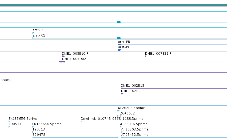Click the start arrow of the aret-RG transcript

click(33, 38)
